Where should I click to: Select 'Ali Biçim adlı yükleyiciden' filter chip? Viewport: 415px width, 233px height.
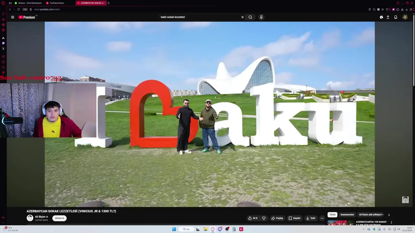click(371, 215)
